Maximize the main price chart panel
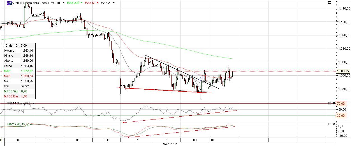This screenshot has width=352, height=146. coord(330,3)
